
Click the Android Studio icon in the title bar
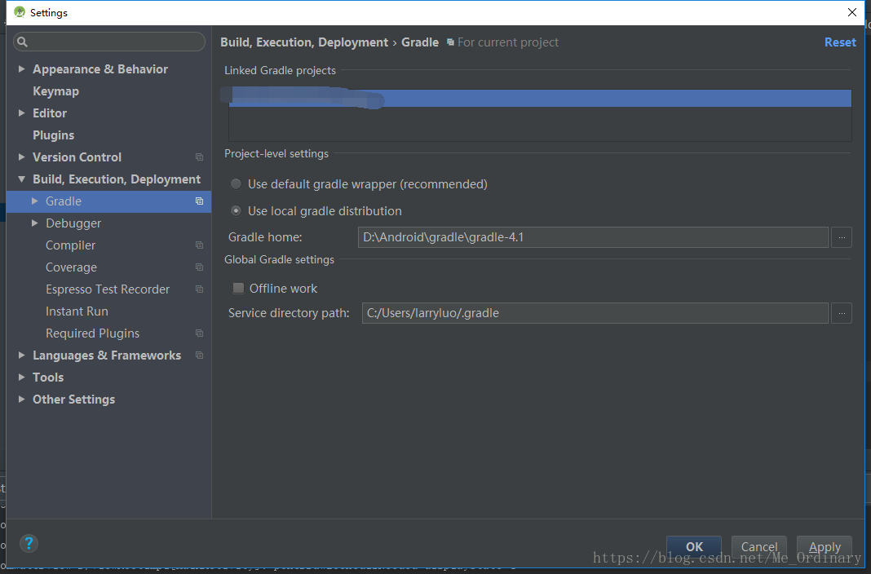(x=20, y=12)
